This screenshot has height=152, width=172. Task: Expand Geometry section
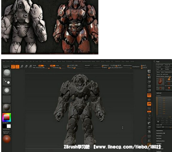(159, 131)
